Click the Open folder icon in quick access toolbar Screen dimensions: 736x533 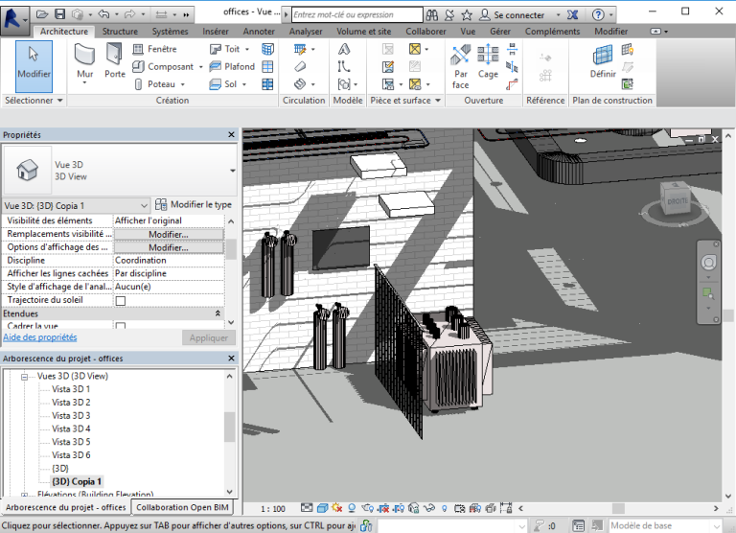[x=42, y=14]
